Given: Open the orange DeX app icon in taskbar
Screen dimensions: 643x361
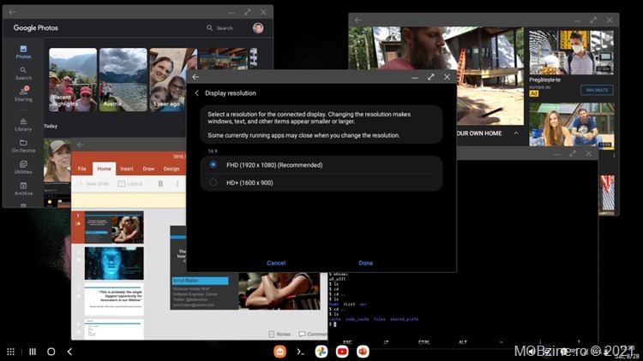Looking at the screenshot, I should click(279, 352).
